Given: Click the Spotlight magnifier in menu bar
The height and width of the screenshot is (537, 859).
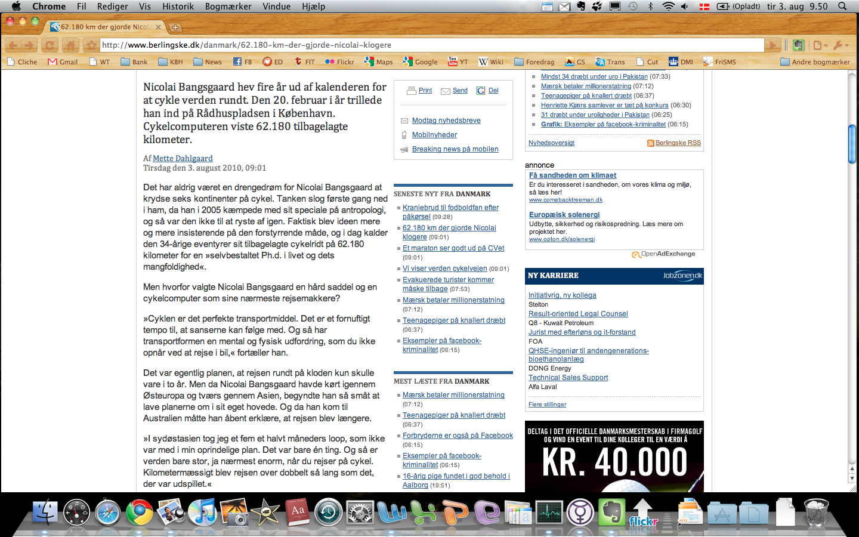Looking at the screenshot, I should click(842, 7).
